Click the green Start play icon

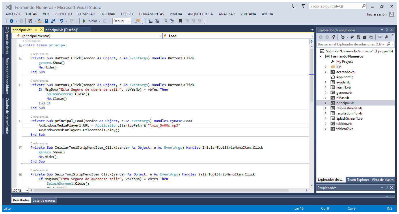(x=84, y=21)
